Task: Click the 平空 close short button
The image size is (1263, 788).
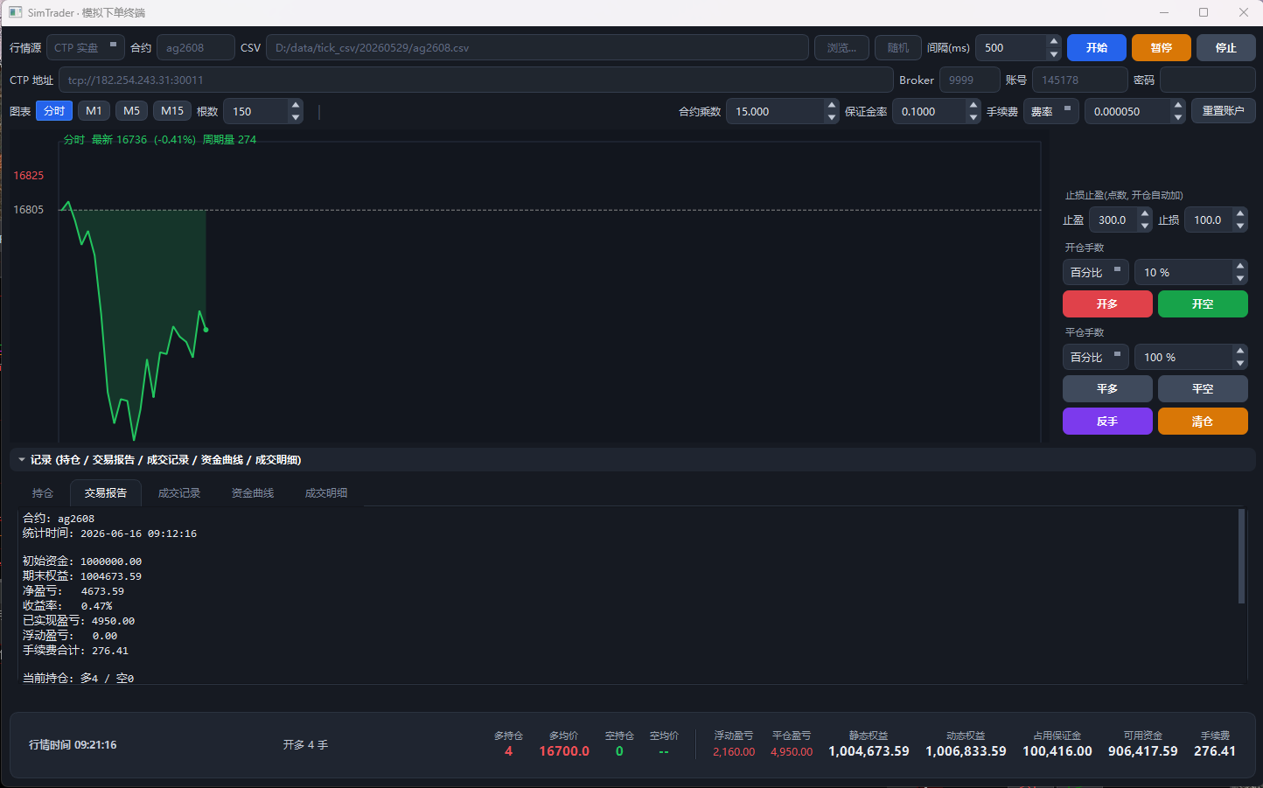Action: pyautogui.click(x=1203, y=388)
